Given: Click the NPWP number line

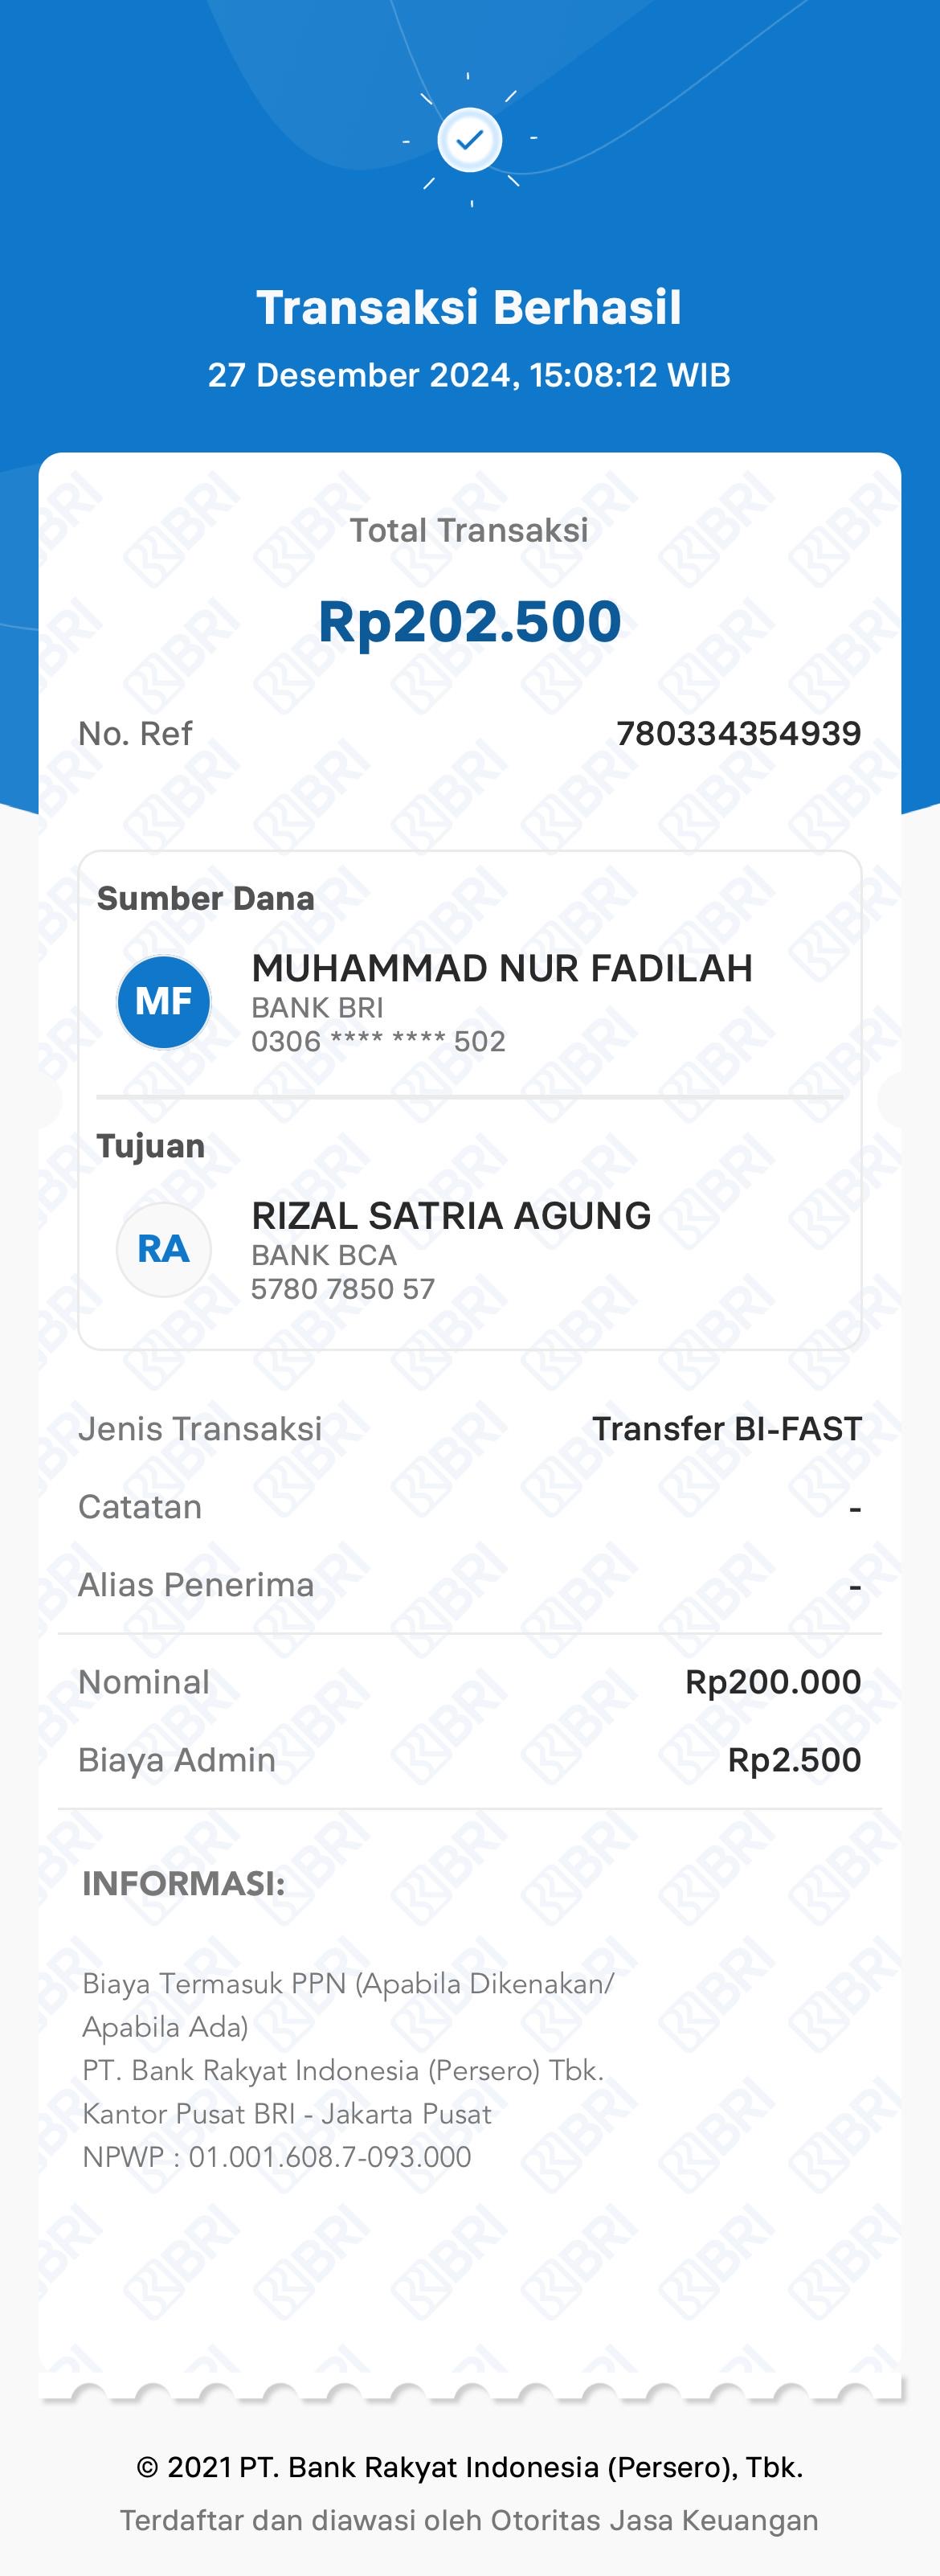Looking at the screenshot, I should click(x=277, y=2157).
